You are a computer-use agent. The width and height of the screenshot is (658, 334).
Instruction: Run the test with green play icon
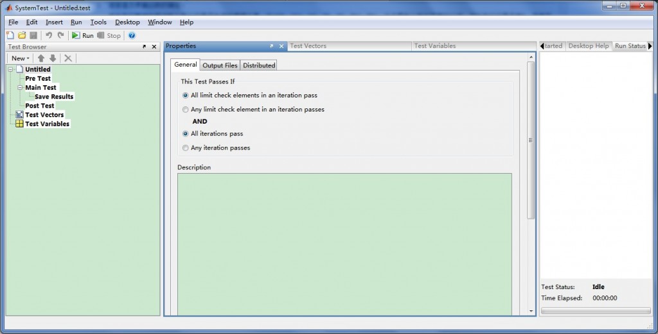83,35
